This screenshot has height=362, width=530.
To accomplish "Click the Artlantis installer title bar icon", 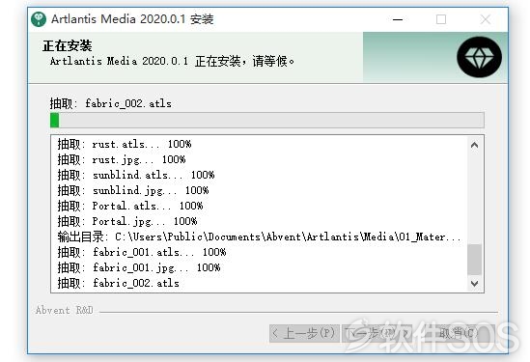I will coord(39,19).
